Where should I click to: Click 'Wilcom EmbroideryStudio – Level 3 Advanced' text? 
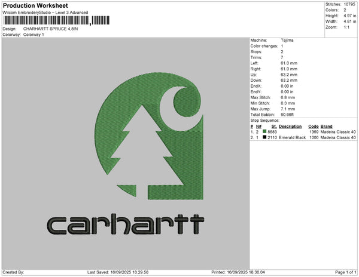[45, 13]
